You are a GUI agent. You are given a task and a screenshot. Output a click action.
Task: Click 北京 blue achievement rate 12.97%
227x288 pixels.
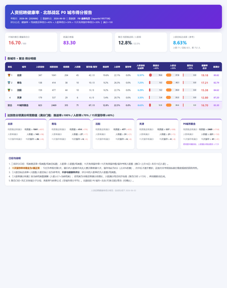pyautogui.click(x=141, y=75)
